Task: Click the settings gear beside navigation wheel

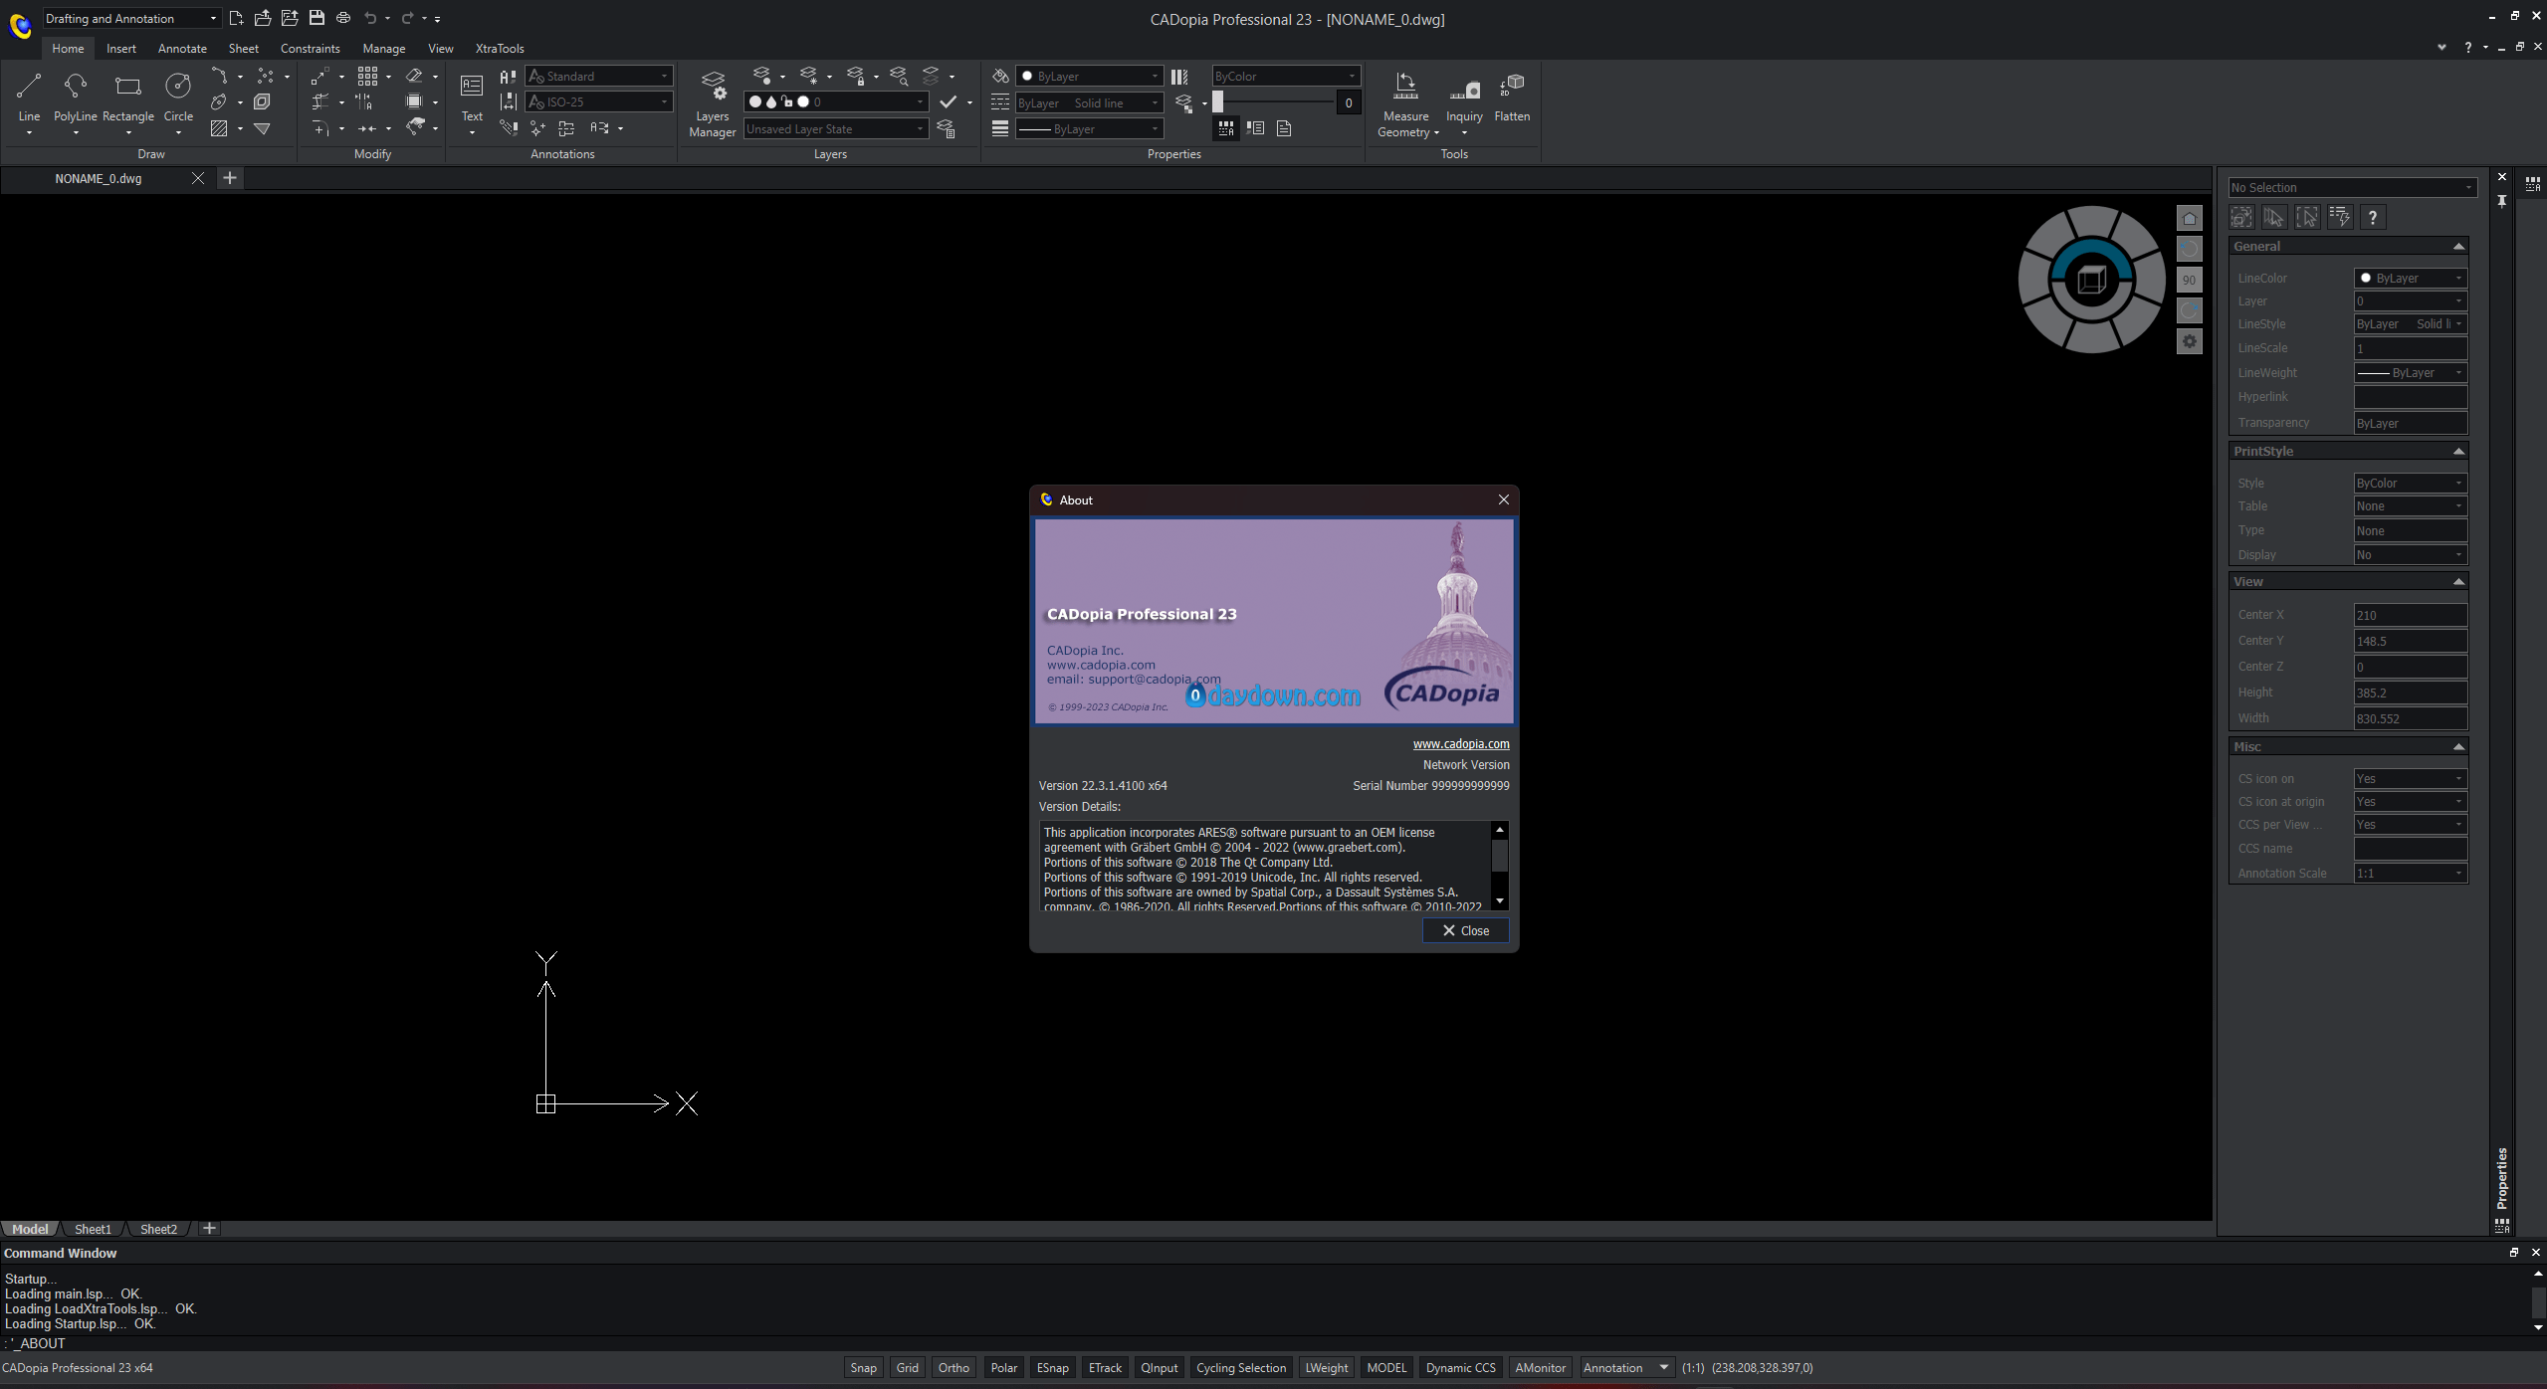Action: (2190, 341)
